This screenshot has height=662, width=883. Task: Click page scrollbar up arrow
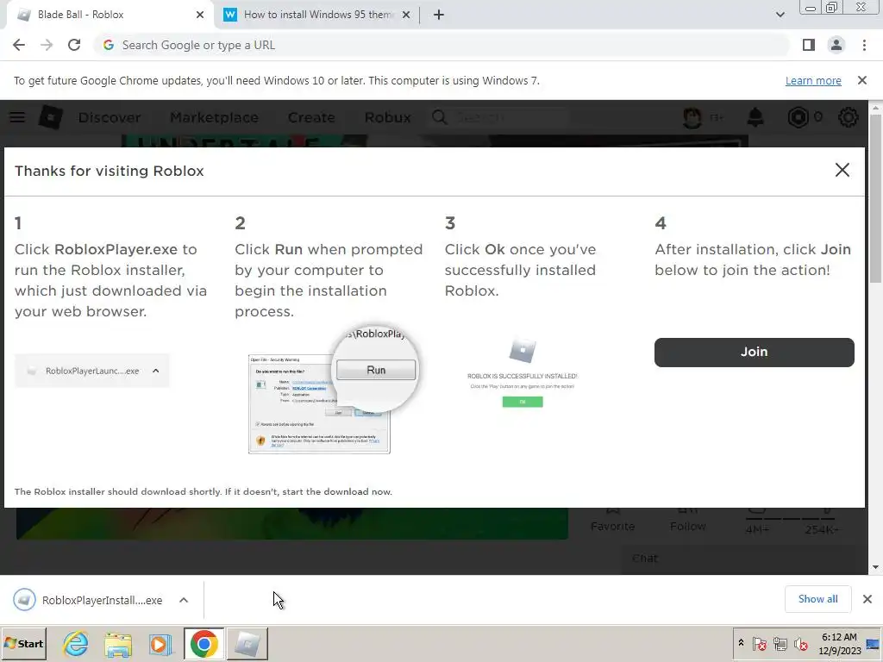875,108
